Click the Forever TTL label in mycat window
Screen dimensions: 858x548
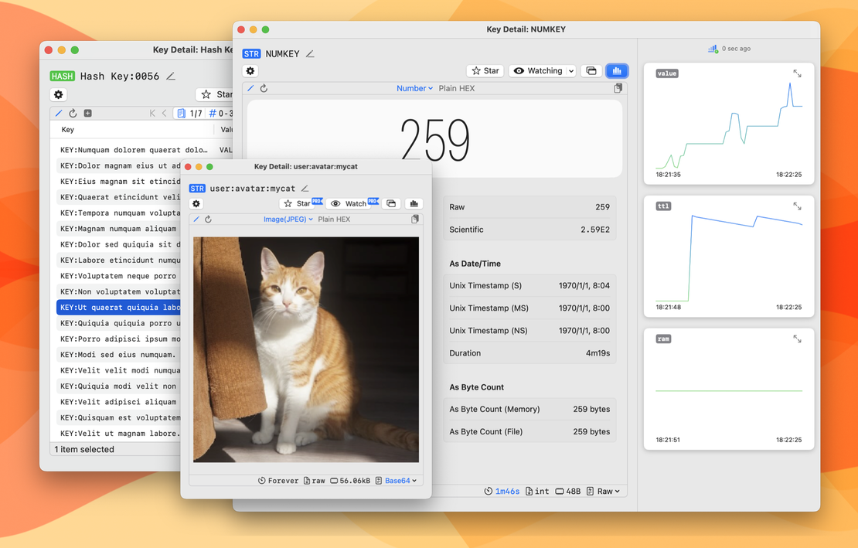(x=278, y=480)
